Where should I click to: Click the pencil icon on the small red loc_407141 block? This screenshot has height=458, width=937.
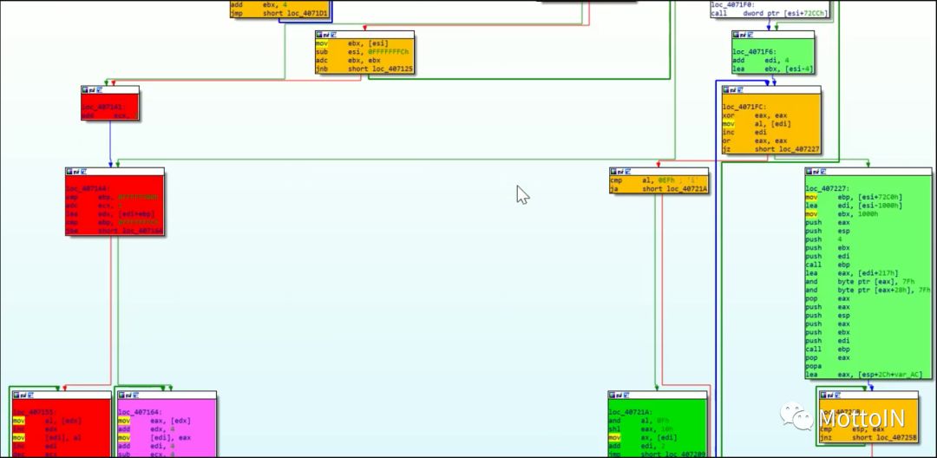[x=92, y=89]
